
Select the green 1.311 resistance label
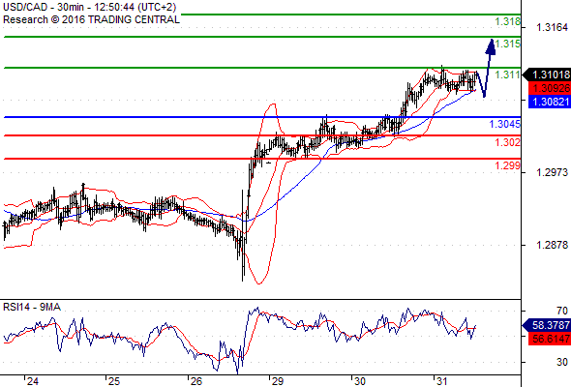coord(508,74)
